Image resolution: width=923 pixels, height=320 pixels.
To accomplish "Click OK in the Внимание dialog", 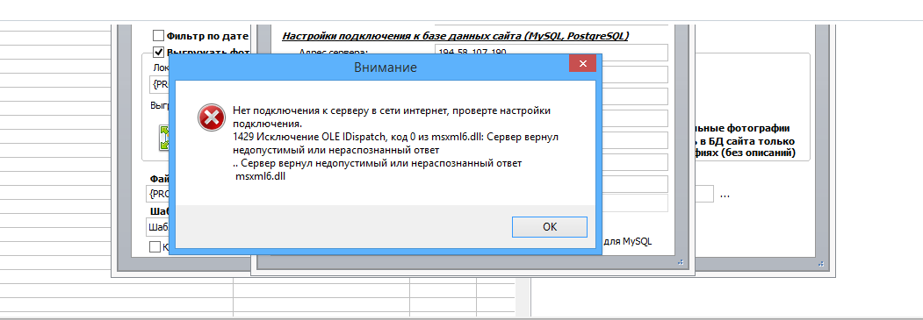I will 549,227.
